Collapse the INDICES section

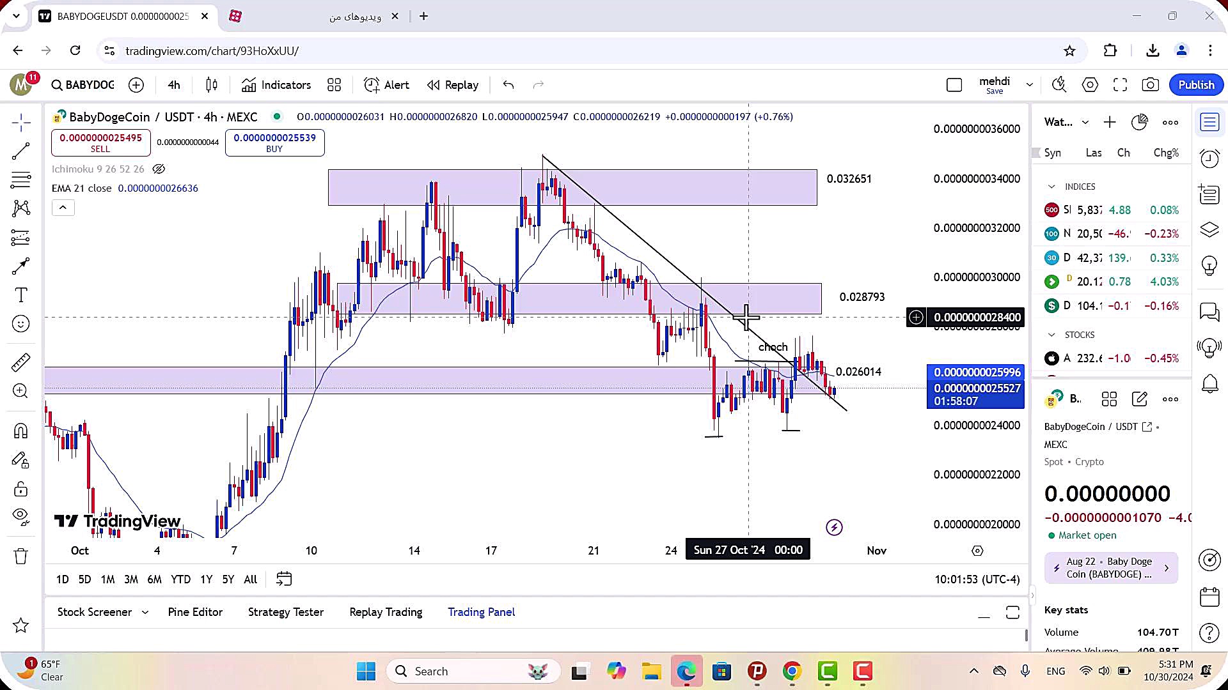pos(1051,187)
